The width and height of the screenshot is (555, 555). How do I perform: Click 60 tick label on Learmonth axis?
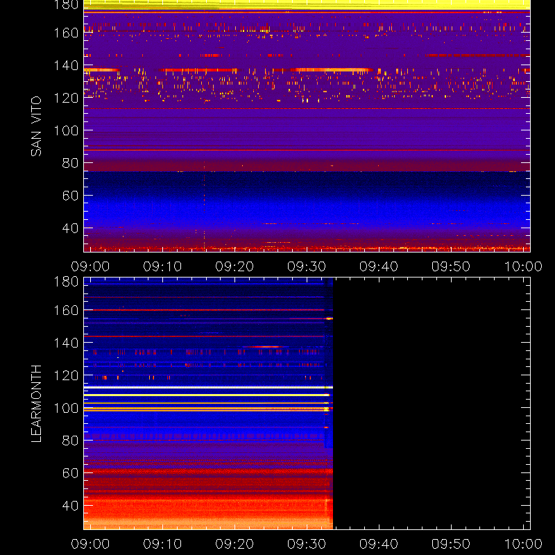coord(70,473)
